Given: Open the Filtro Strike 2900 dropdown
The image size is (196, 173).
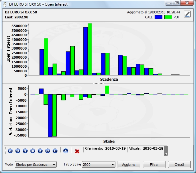Looking at the screenshot, I should [99, 165].
